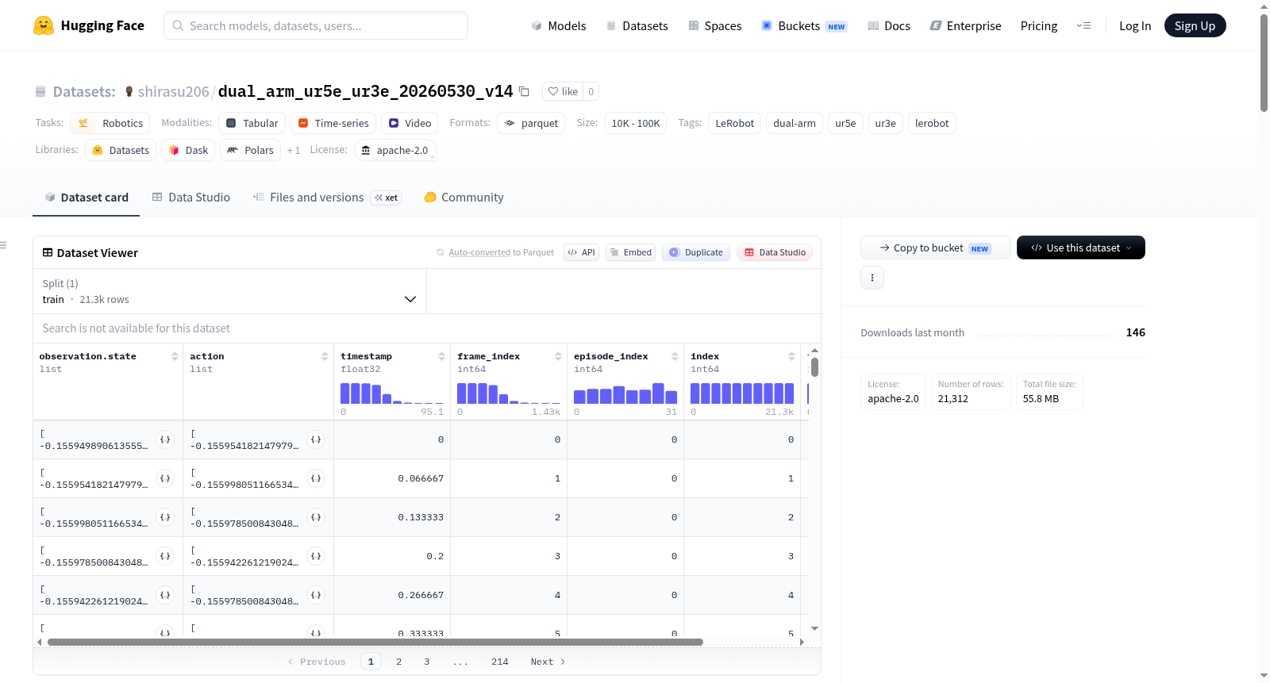Click the page vertical scrollbar
Image resolution: width=1270 pixels, height=683 pixels.
point(1264,63)
